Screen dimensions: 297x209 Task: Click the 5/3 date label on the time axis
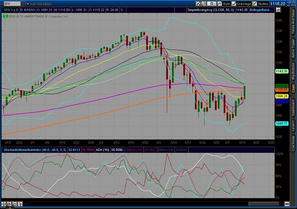click(159, 142)
